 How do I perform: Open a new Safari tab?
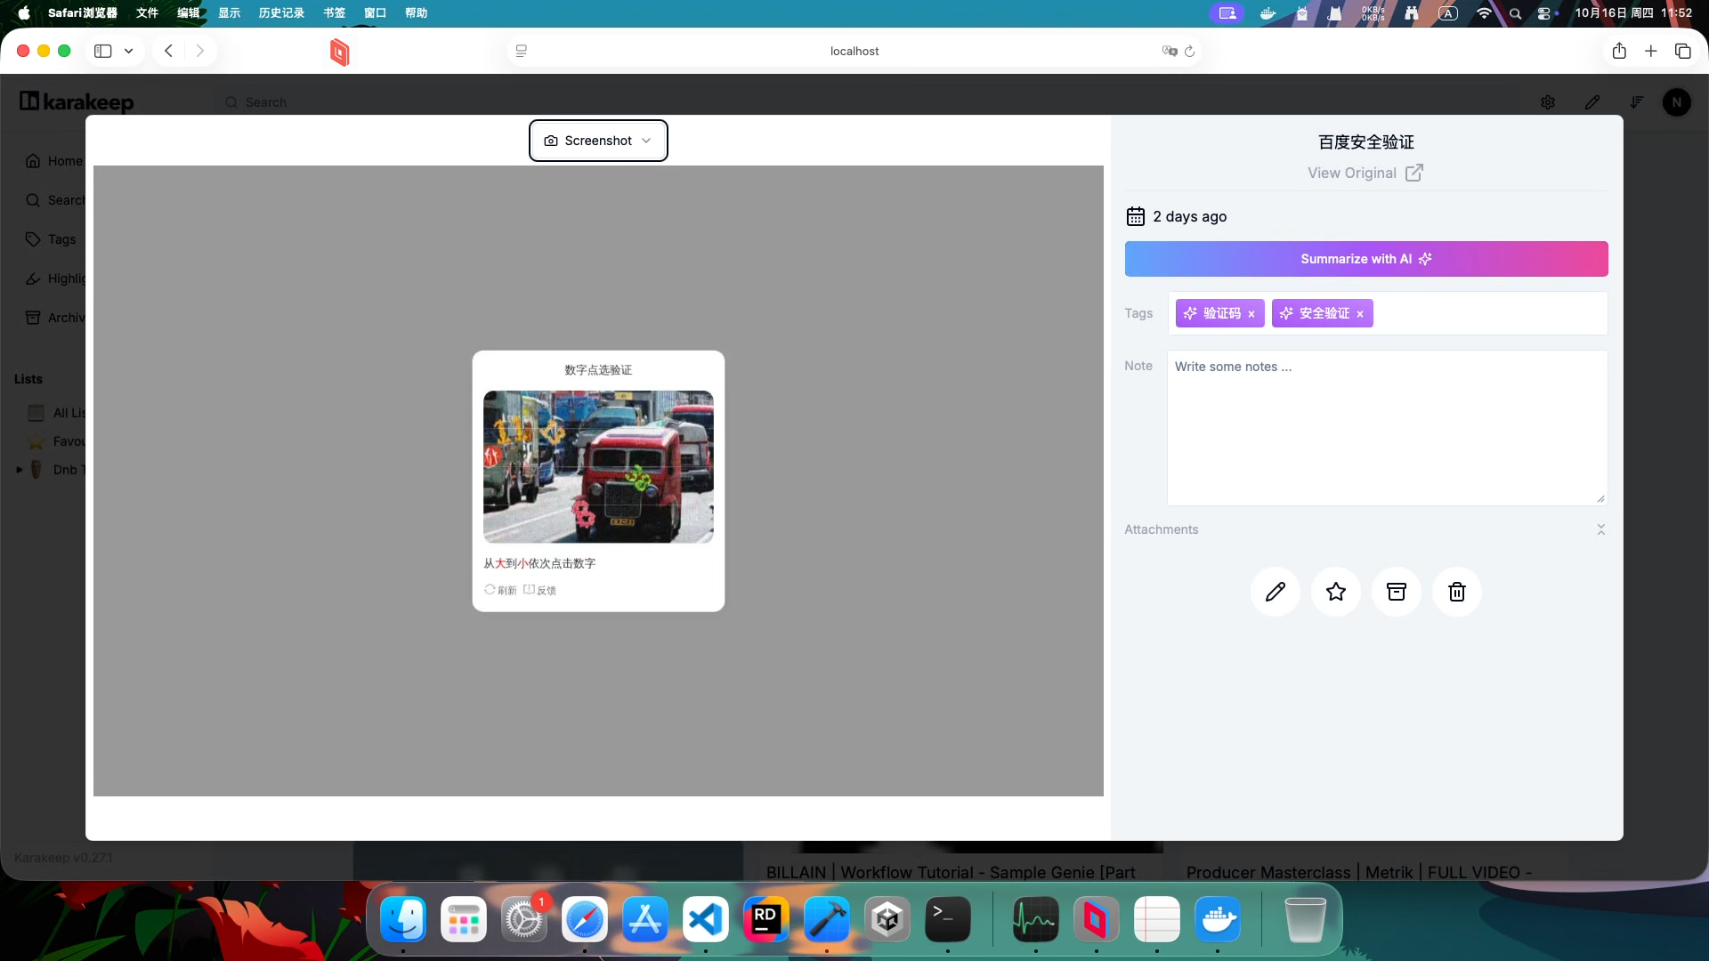click(x=1651, y=51)
